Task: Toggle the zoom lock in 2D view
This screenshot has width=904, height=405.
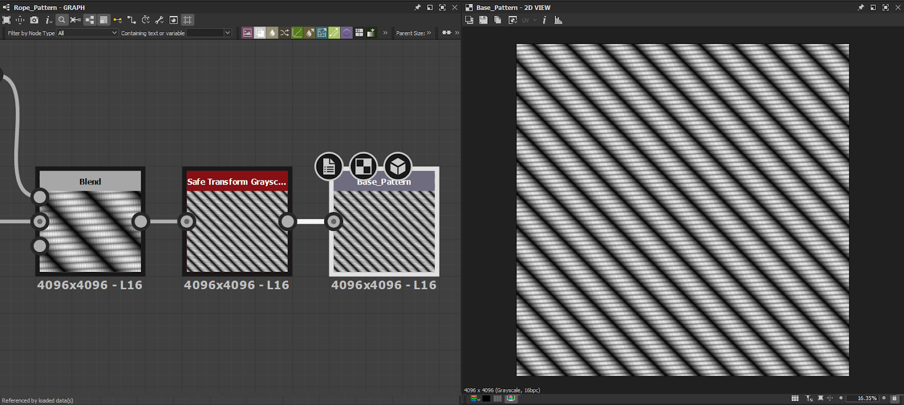Action: coord(894,398)
